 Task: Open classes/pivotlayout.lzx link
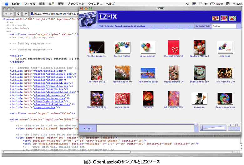(x=53, y=77)
